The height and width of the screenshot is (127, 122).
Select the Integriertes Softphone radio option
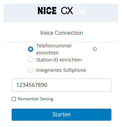tap(31, 70)
